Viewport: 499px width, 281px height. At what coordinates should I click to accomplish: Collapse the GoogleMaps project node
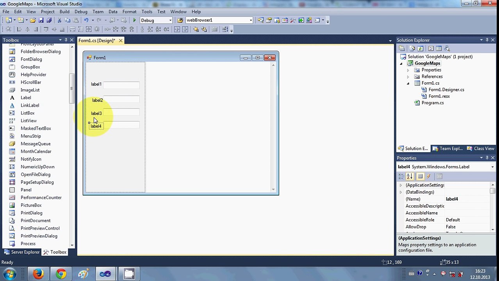[401, 64]
